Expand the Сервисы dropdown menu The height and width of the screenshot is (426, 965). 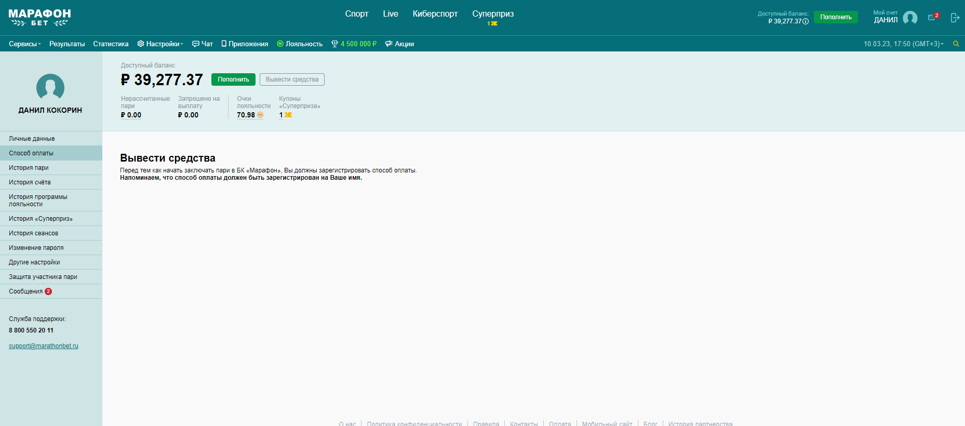tap(24, 44)
